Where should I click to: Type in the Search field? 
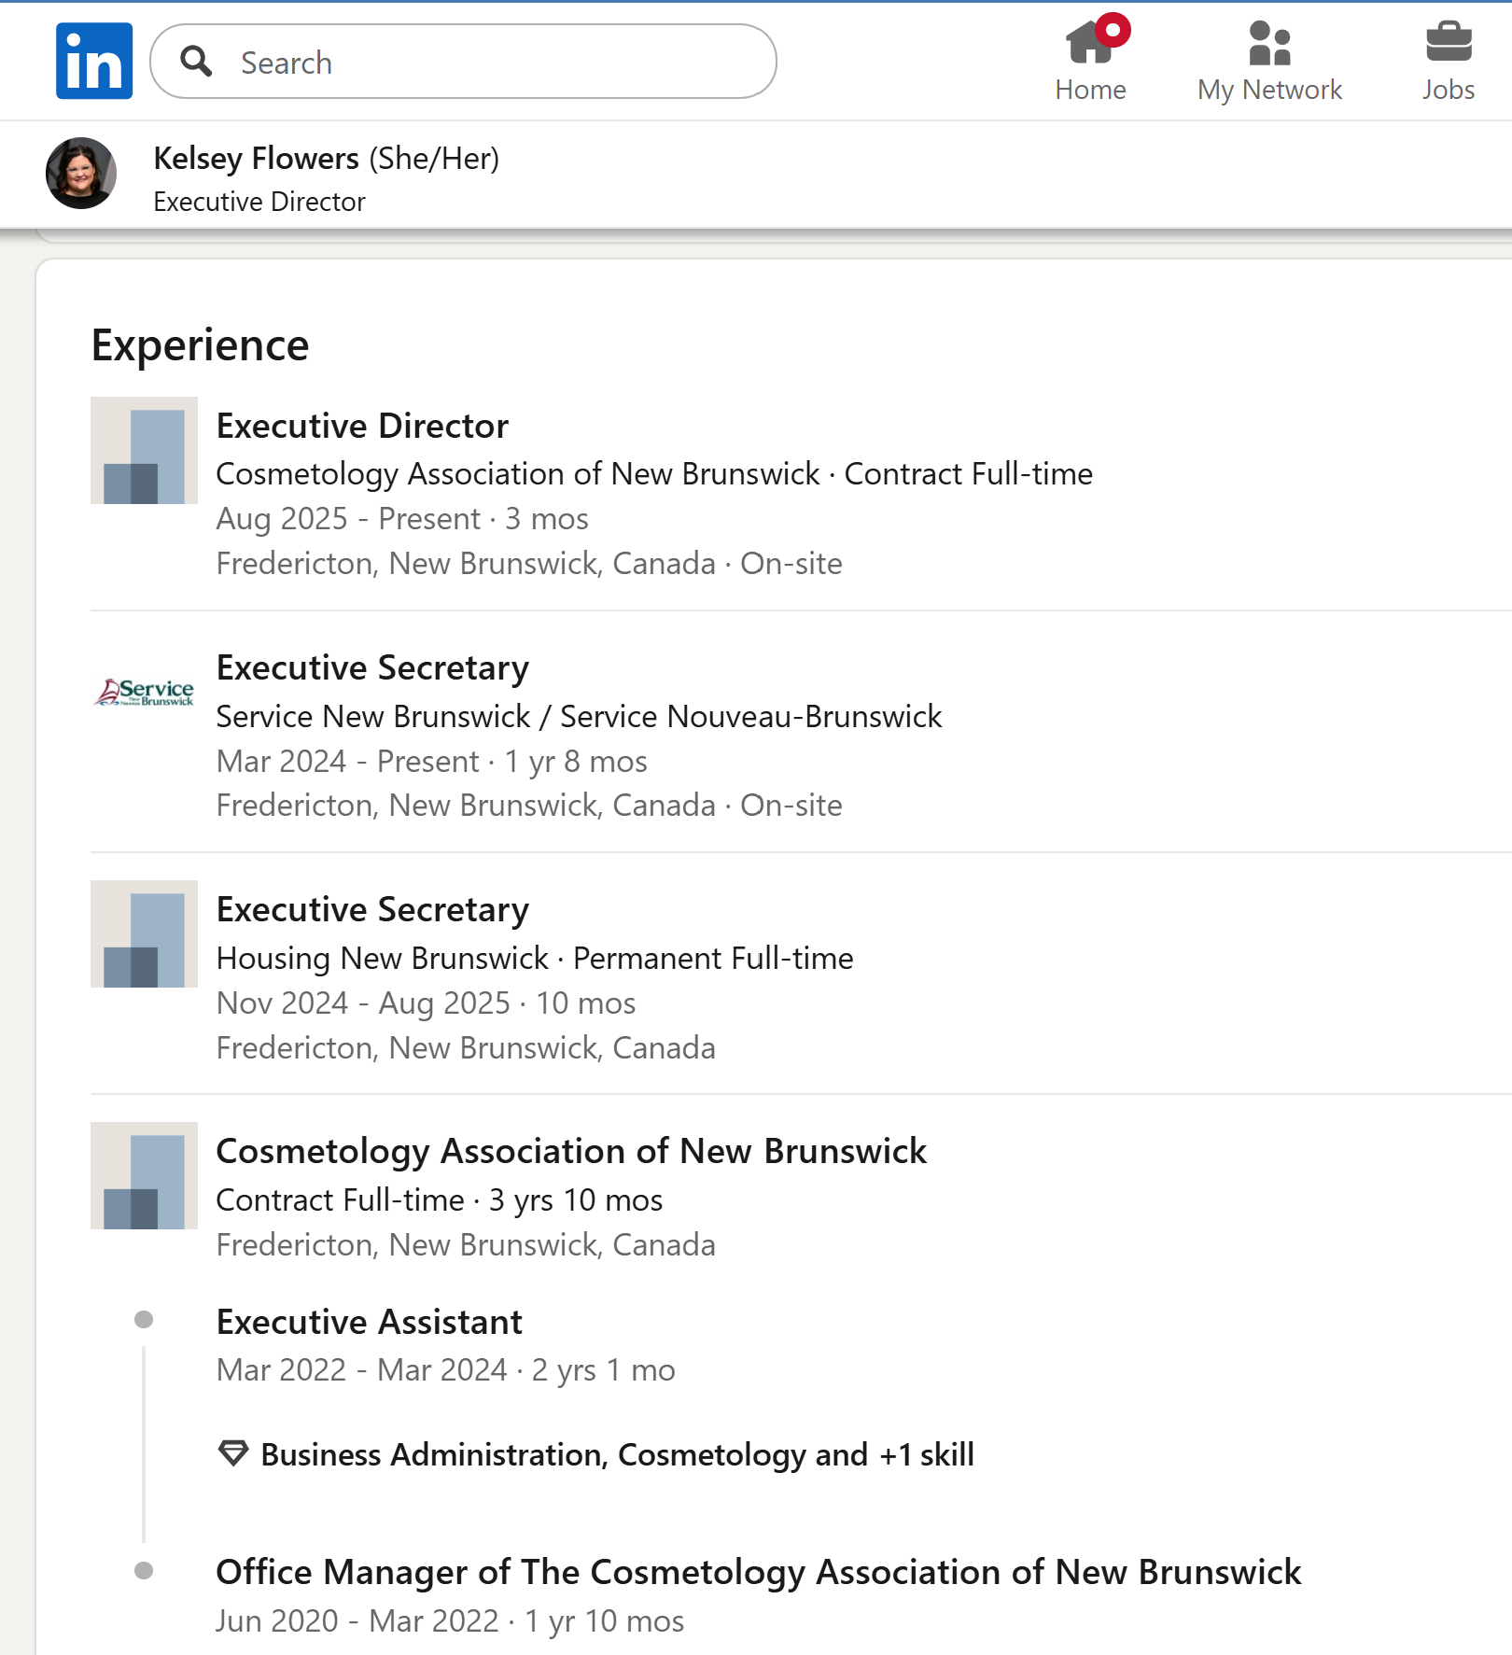click(x=495, y=63)
